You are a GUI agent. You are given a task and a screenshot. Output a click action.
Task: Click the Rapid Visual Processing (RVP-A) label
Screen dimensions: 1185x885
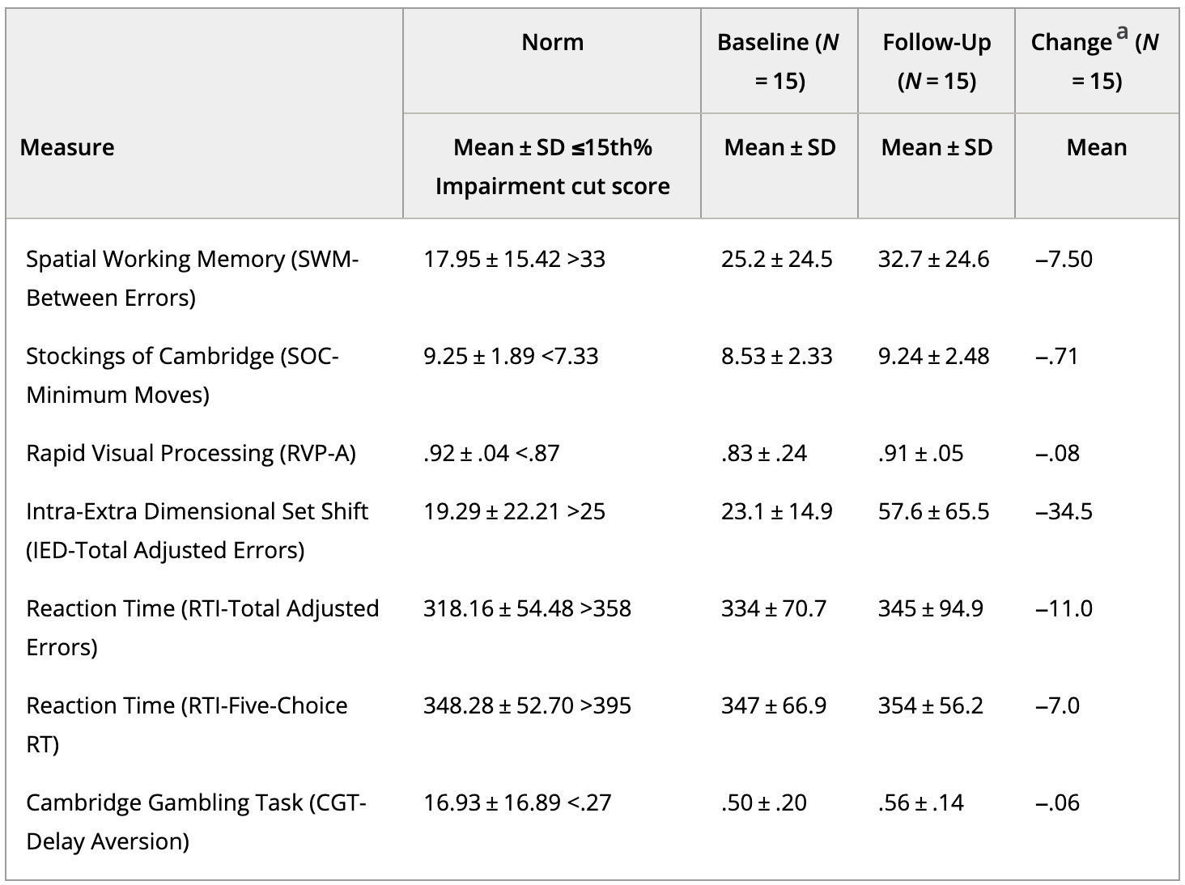pyautogui.click(x=191, y=453)
